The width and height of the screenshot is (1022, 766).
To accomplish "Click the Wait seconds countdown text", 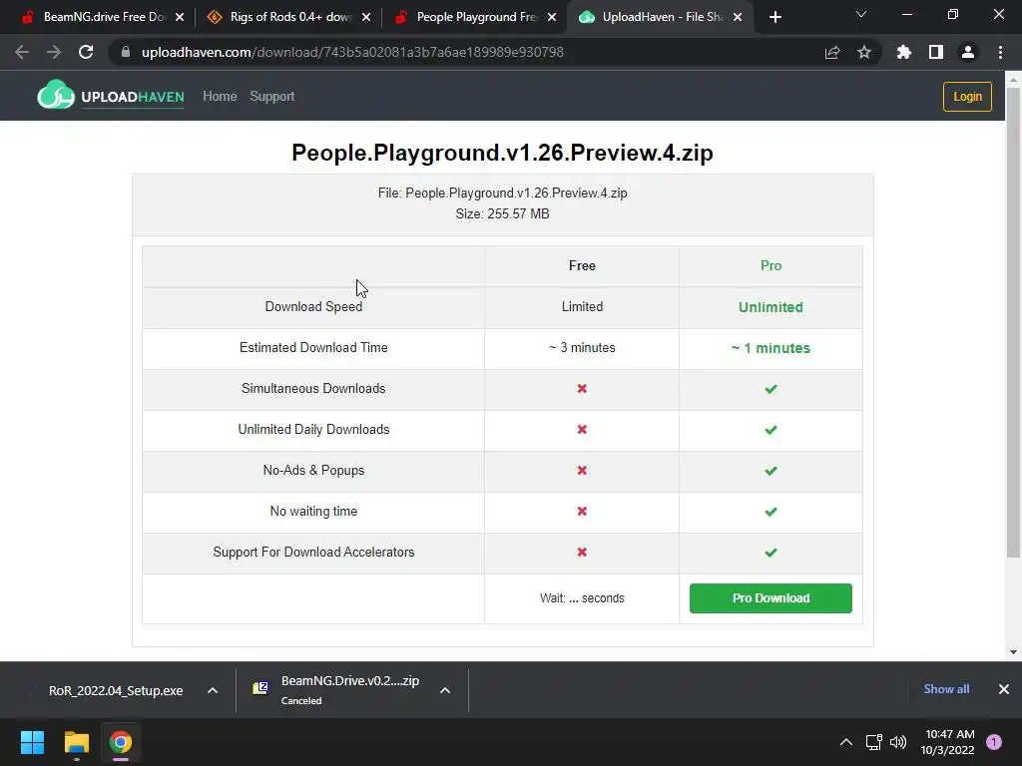I will click(x=582, y=598).
